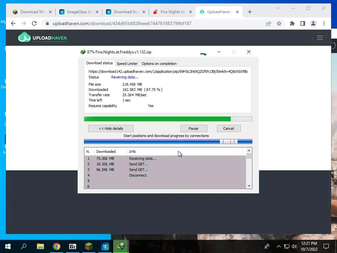Select connection row 1 with 75.306 MB
Image resolution: width=337 pixels, height=253 pixels.
(x=165, y=158)
